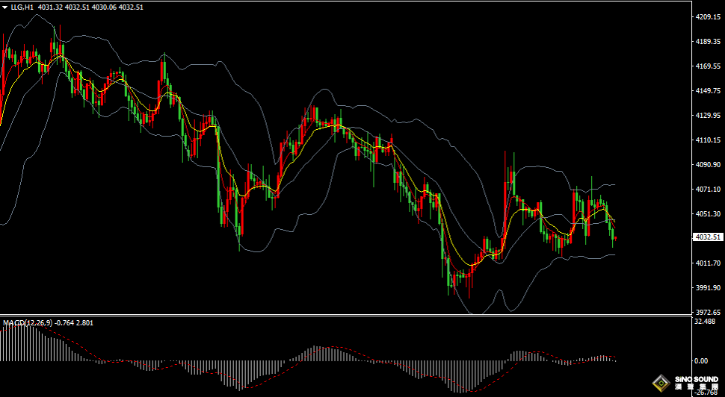Image resolution: width=725 pixels, height=397 pixels.
Task: Expand the triangle arrow beside LLG,H1
Action: [x=4, y=7]
